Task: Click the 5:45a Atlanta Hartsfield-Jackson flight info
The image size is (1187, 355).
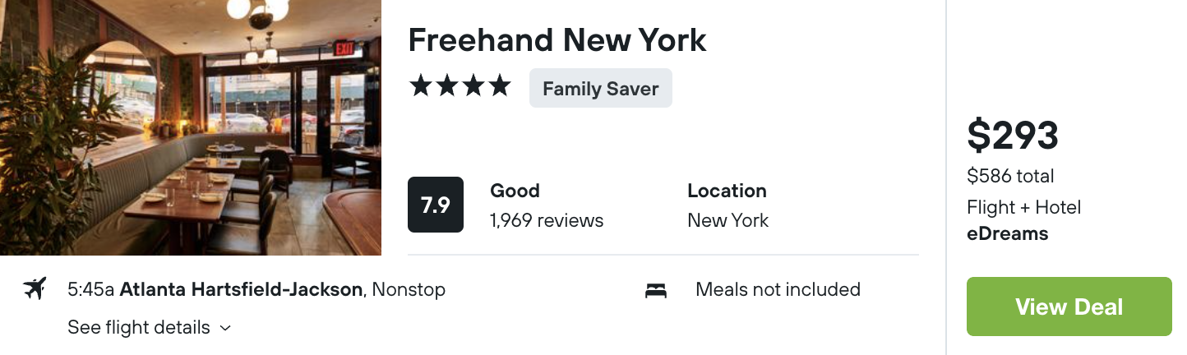Action: pos(256,289)
